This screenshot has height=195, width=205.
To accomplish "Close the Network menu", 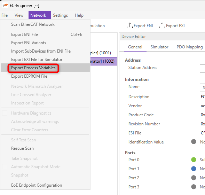I will (40, 15).
